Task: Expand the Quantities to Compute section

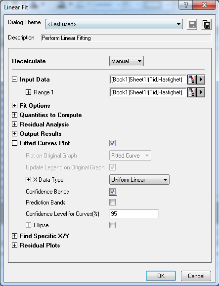Action: [14, 115]
